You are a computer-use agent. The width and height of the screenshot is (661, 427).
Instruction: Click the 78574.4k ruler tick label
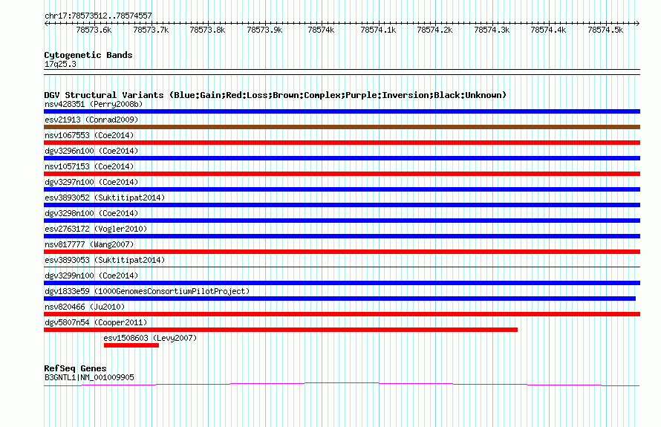point(548,30)
